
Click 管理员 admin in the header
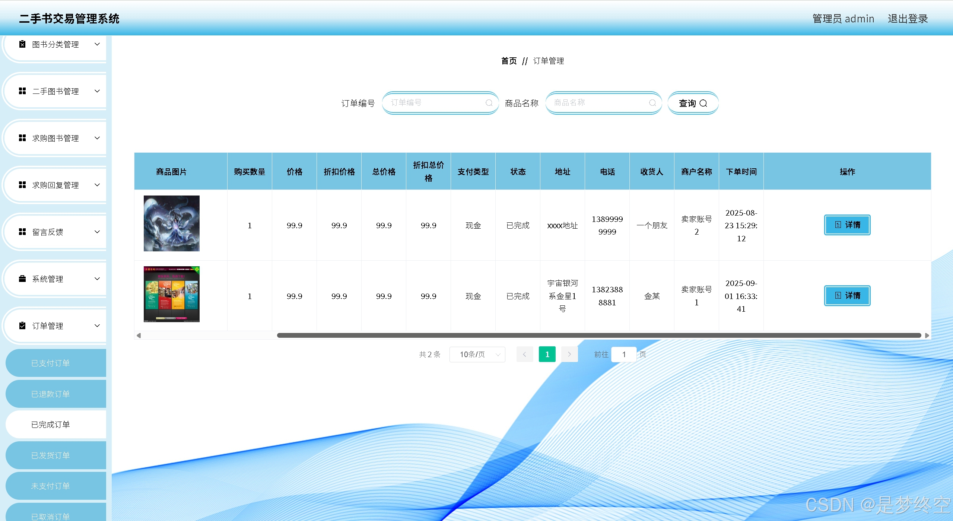click(x=843, y=19)
